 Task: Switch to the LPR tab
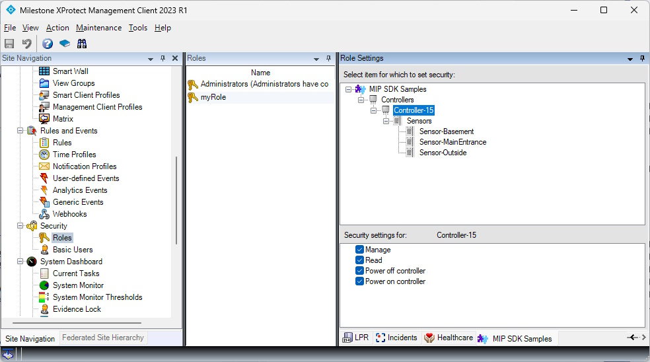click(x=355, y=338)
